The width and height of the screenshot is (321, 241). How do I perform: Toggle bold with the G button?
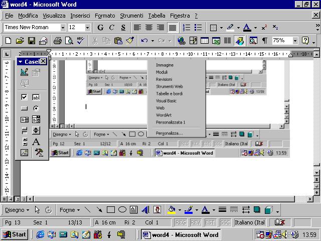(x=100, y=28)
